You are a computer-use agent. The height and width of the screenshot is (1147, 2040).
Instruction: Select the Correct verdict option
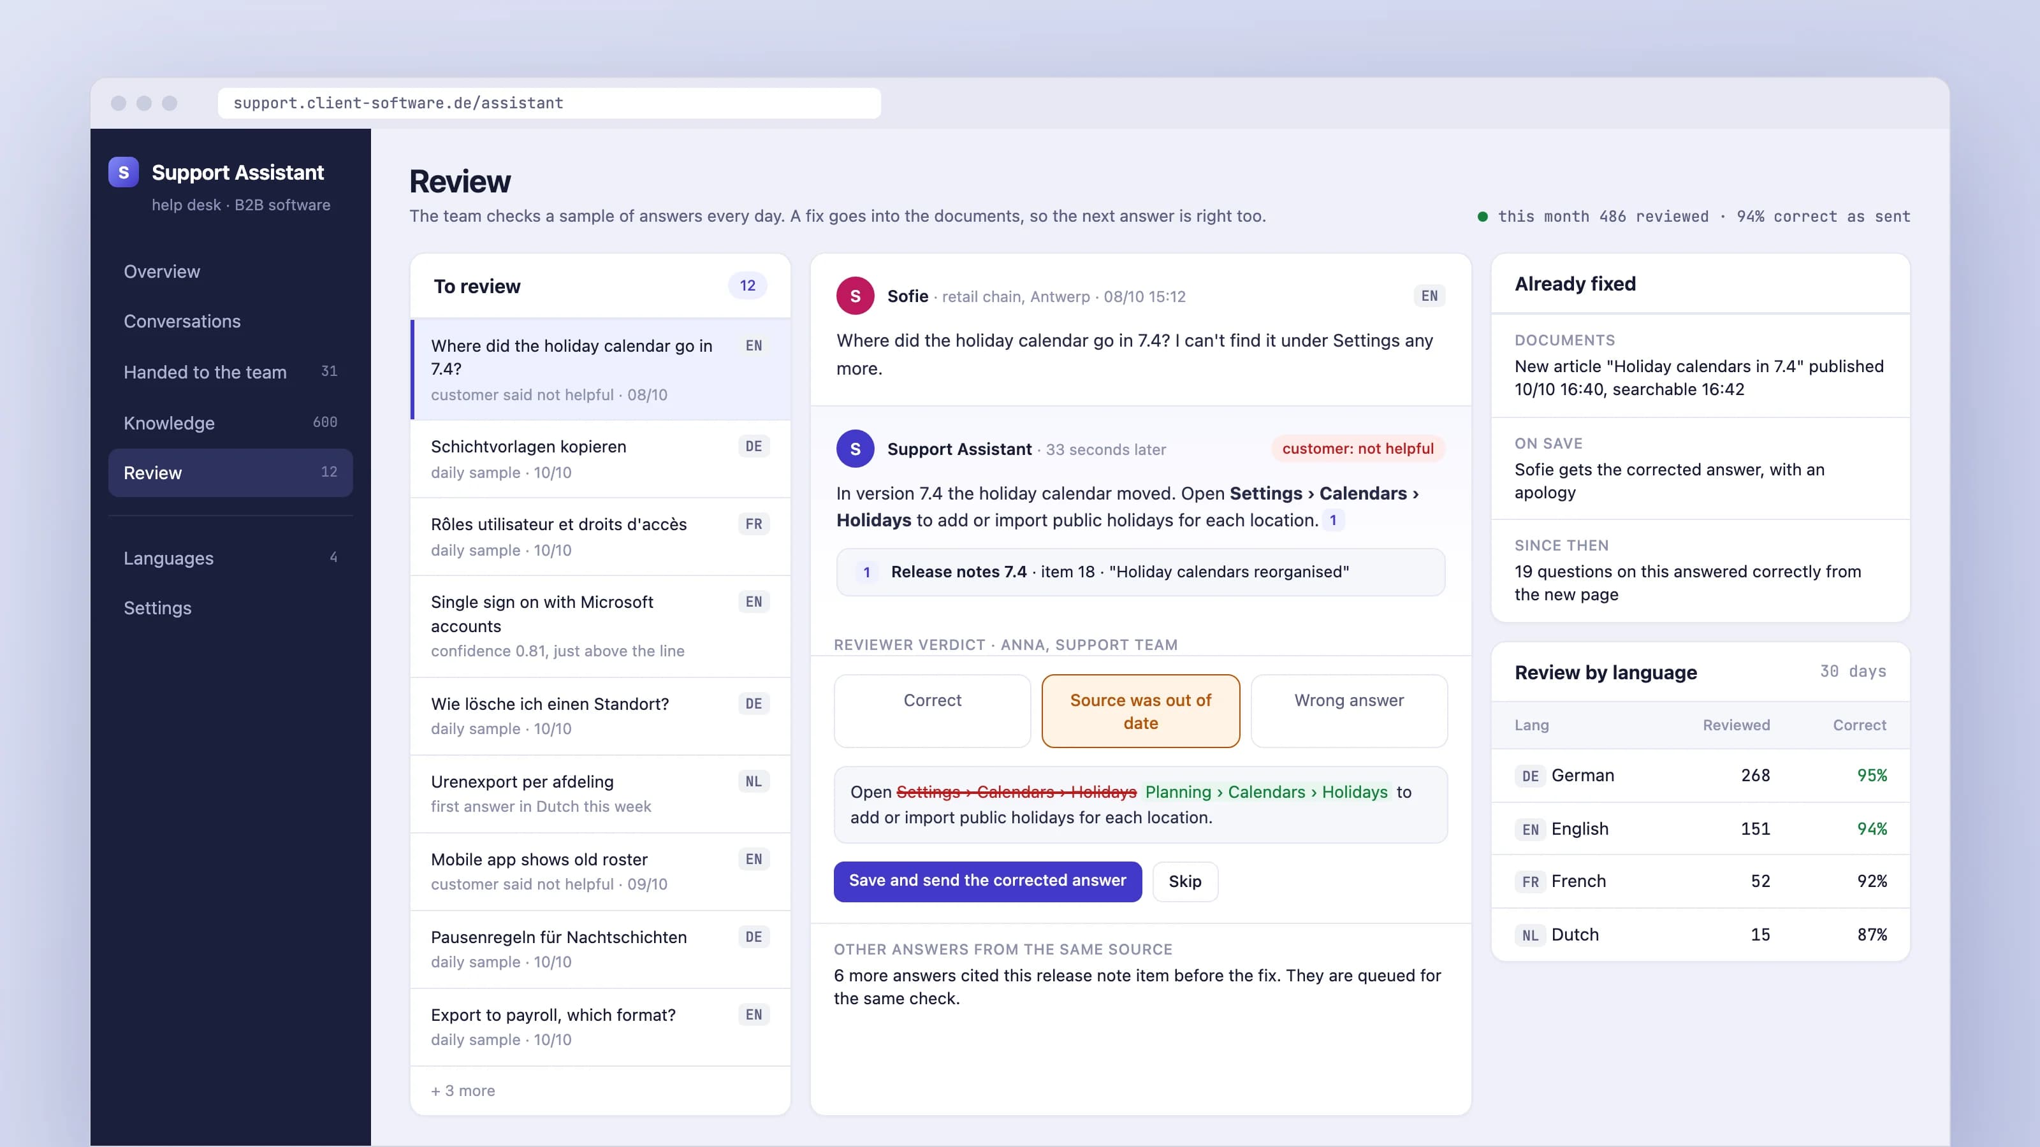(932, 711)
